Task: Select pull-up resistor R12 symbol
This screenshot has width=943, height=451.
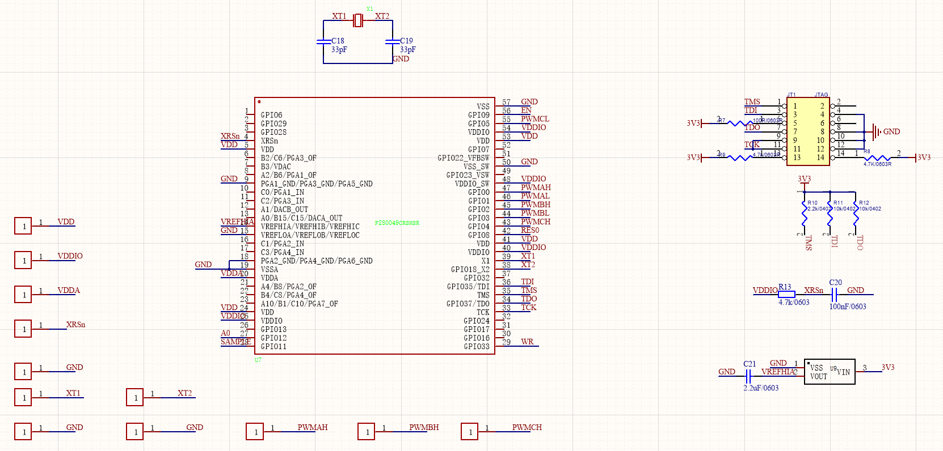Action: (856, 213)
